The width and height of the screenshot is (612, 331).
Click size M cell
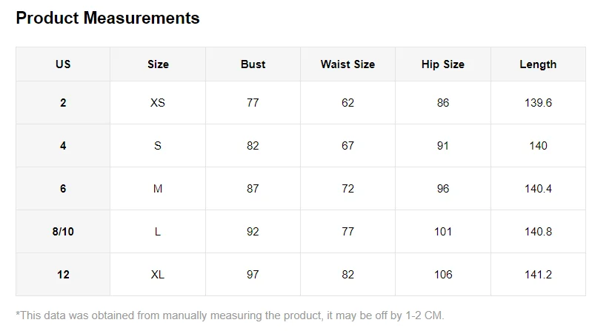pos(158,189)
